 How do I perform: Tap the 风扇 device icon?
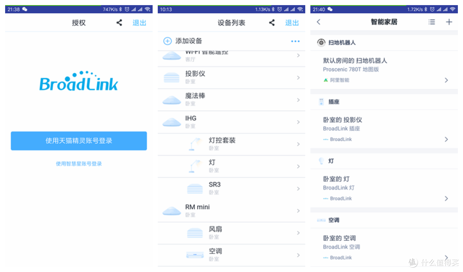195,233
